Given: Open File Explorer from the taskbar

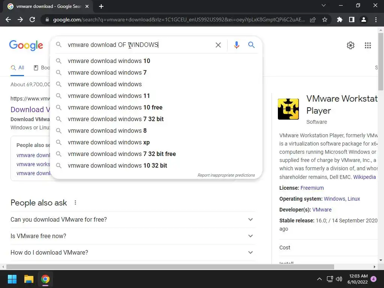Looking at the screenshot, I should coord(28,279).
